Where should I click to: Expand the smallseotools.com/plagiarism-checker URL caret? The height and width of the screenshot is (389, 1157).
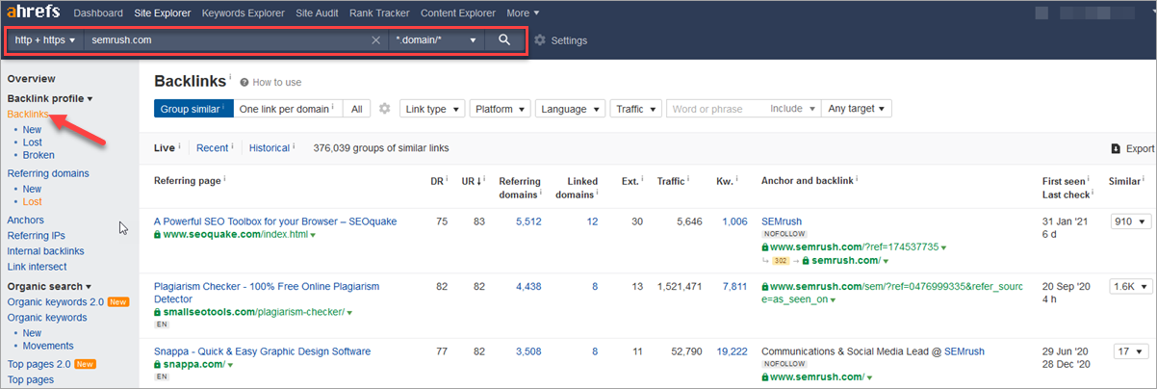350,313
